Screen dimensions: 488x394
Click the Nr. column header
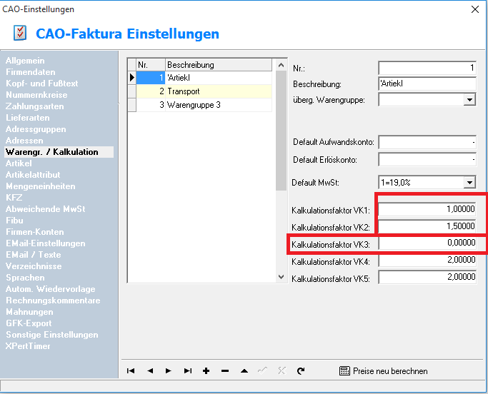(x=151, y=65)
